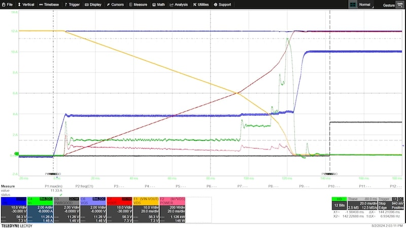This screenshot has height=228, width=406.
Task: Select the empty P6 measurement slot
Action: tap(212, 186)
